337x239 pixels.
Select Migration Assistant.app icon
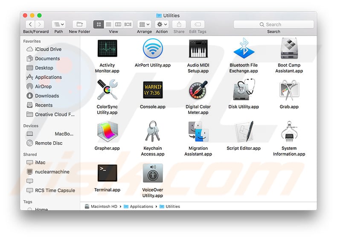click(198, 131)
